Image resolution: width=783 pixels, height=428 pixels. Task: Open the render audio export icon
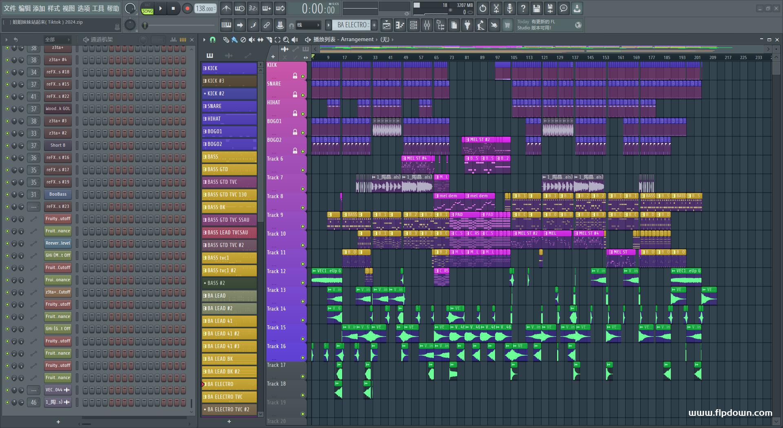tap(550, 8)
